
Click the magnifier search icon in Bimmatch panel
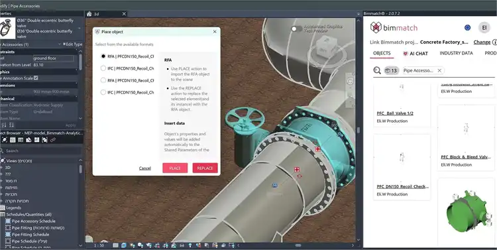coord(377,70)
